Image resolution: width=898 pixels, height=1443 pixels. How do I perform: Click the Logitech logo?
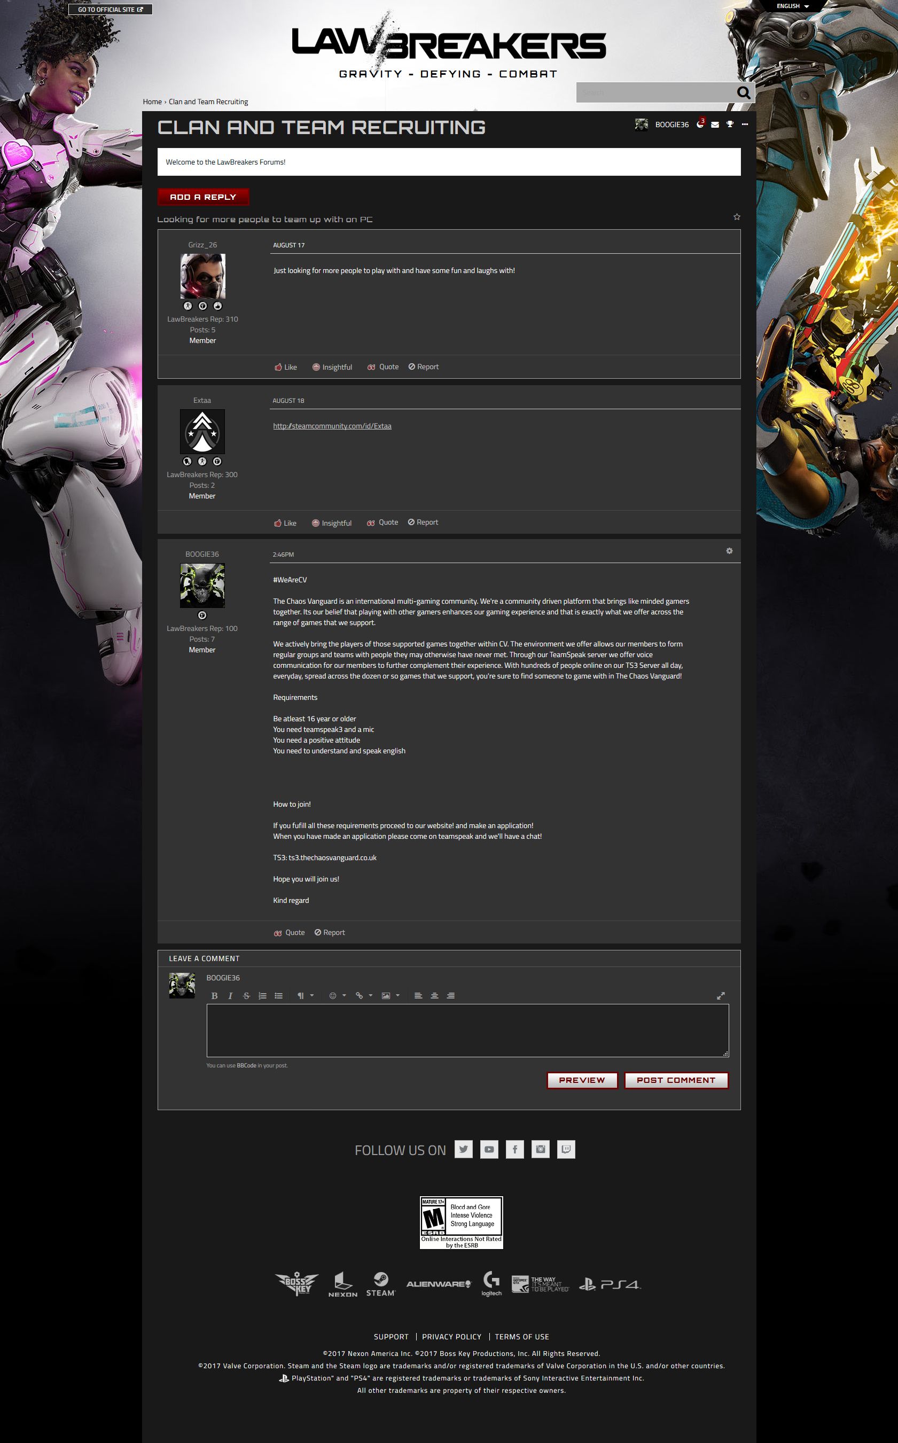(x=492, y=1284)
